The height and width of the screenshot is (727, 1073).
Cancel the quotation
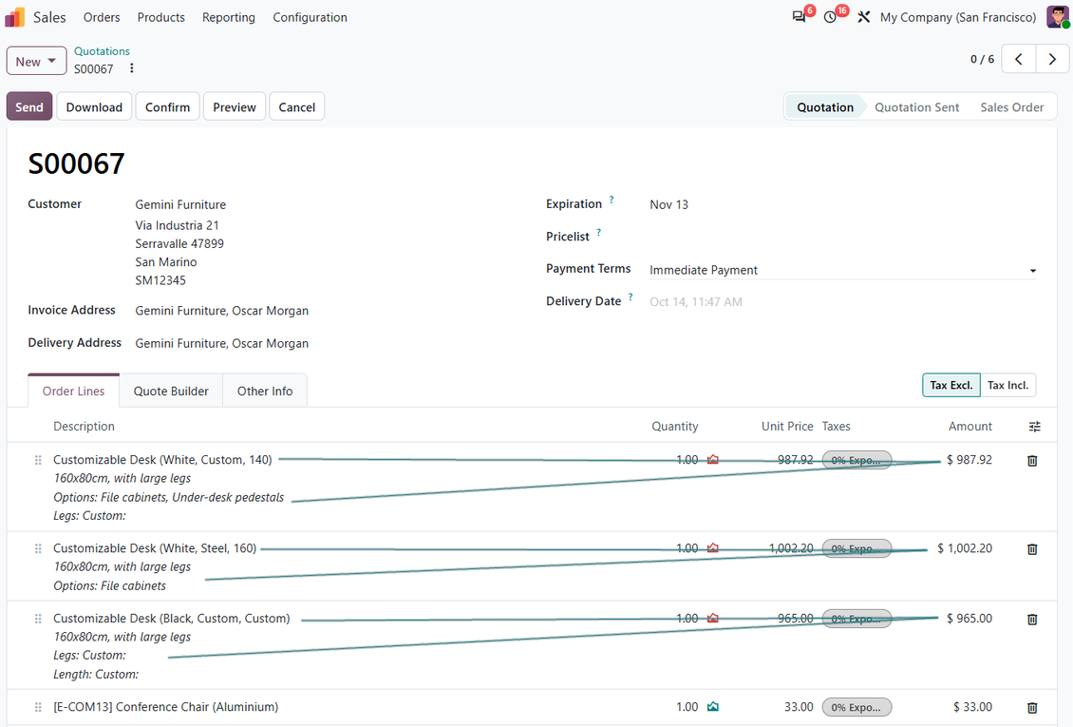297,106
